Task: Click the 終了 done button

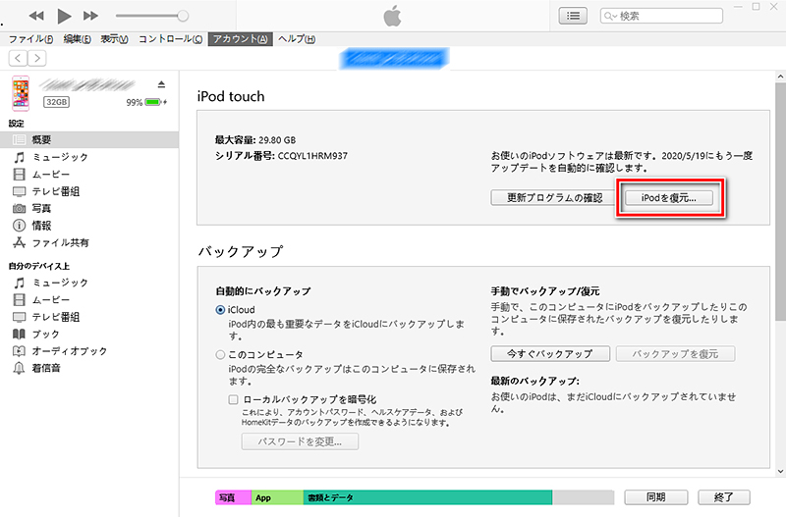Action: pyautogui.click(x=724, y=497)
